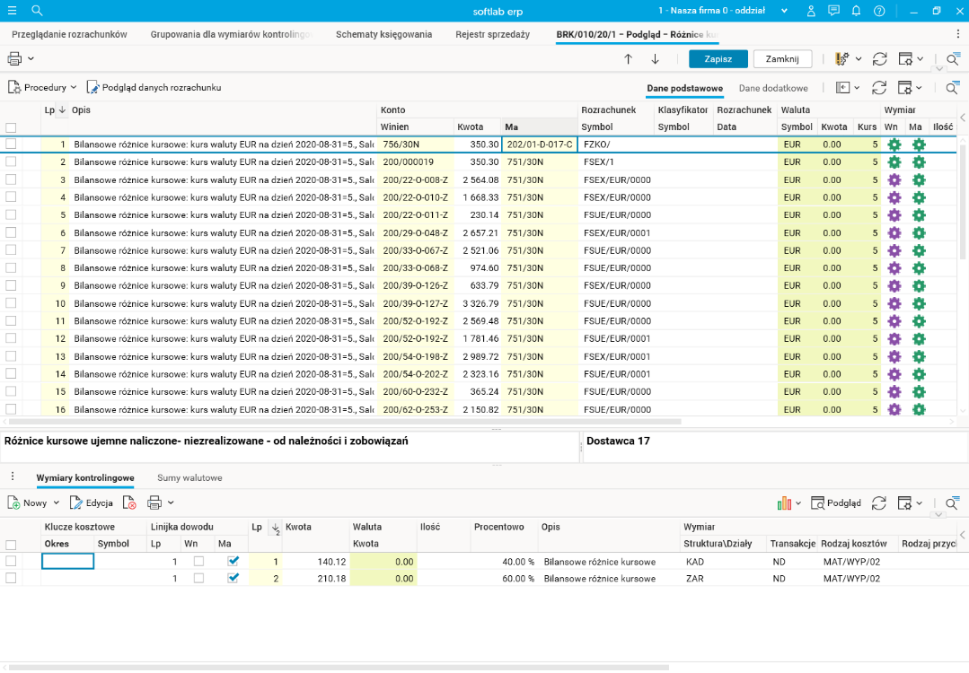Uncheck the Ma checkbox in the first dimension line
Viewport: 969px width, 673px height.
(233, 561)
